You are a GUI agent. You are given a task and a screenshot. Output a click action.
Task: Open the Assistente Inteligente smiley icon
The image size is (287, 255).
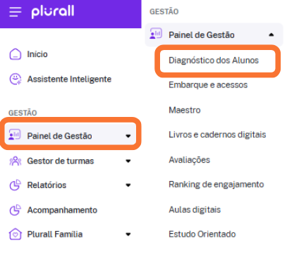point(16,79)
